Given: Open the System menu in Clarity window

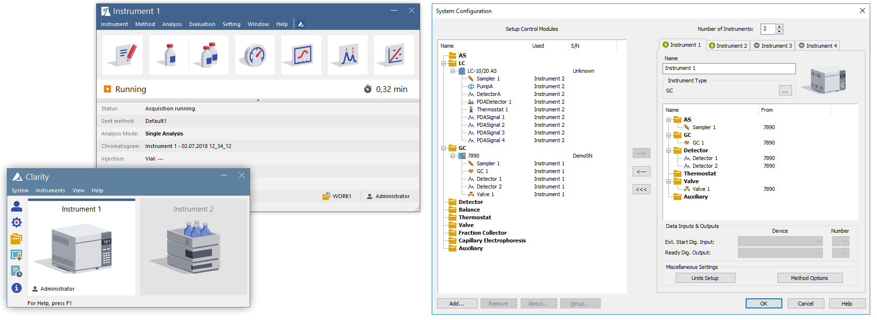Looking at the screenshot, I should (x=20, y=190).
